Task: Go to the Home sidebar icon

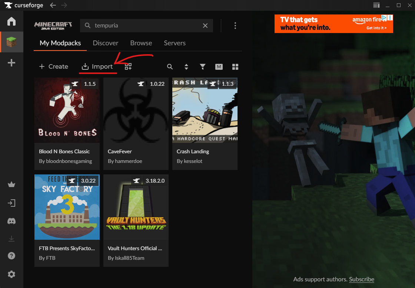Action: coord(11,21)
